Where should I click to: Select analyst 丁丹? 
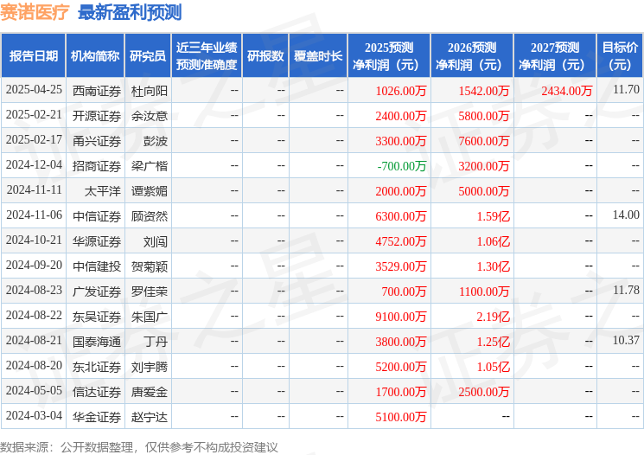point(156,342)
